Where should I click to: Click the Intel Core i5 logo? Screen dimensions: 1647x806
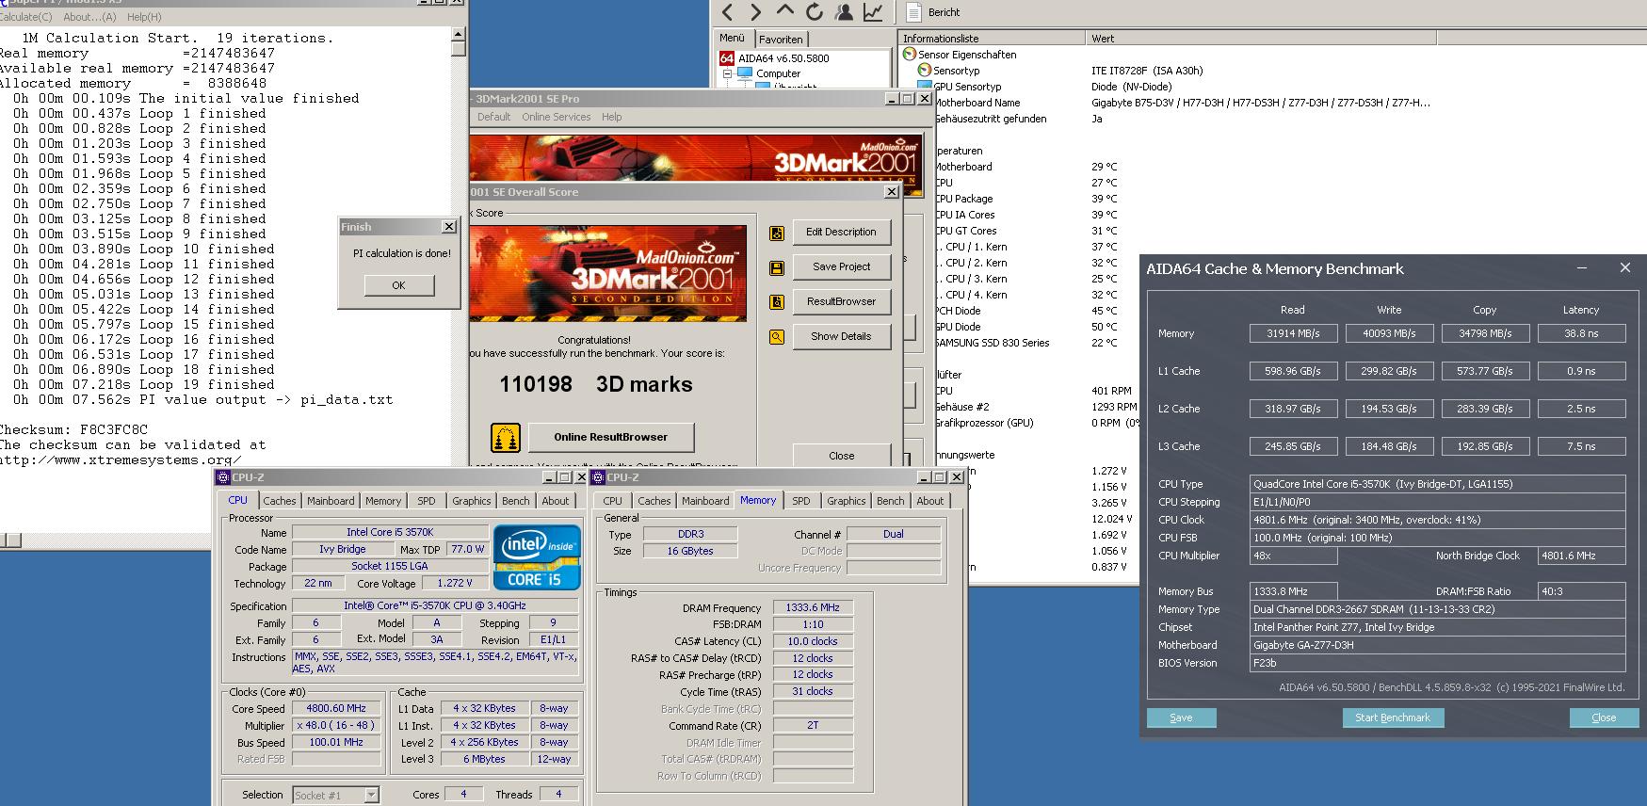(x=537, y=557)
